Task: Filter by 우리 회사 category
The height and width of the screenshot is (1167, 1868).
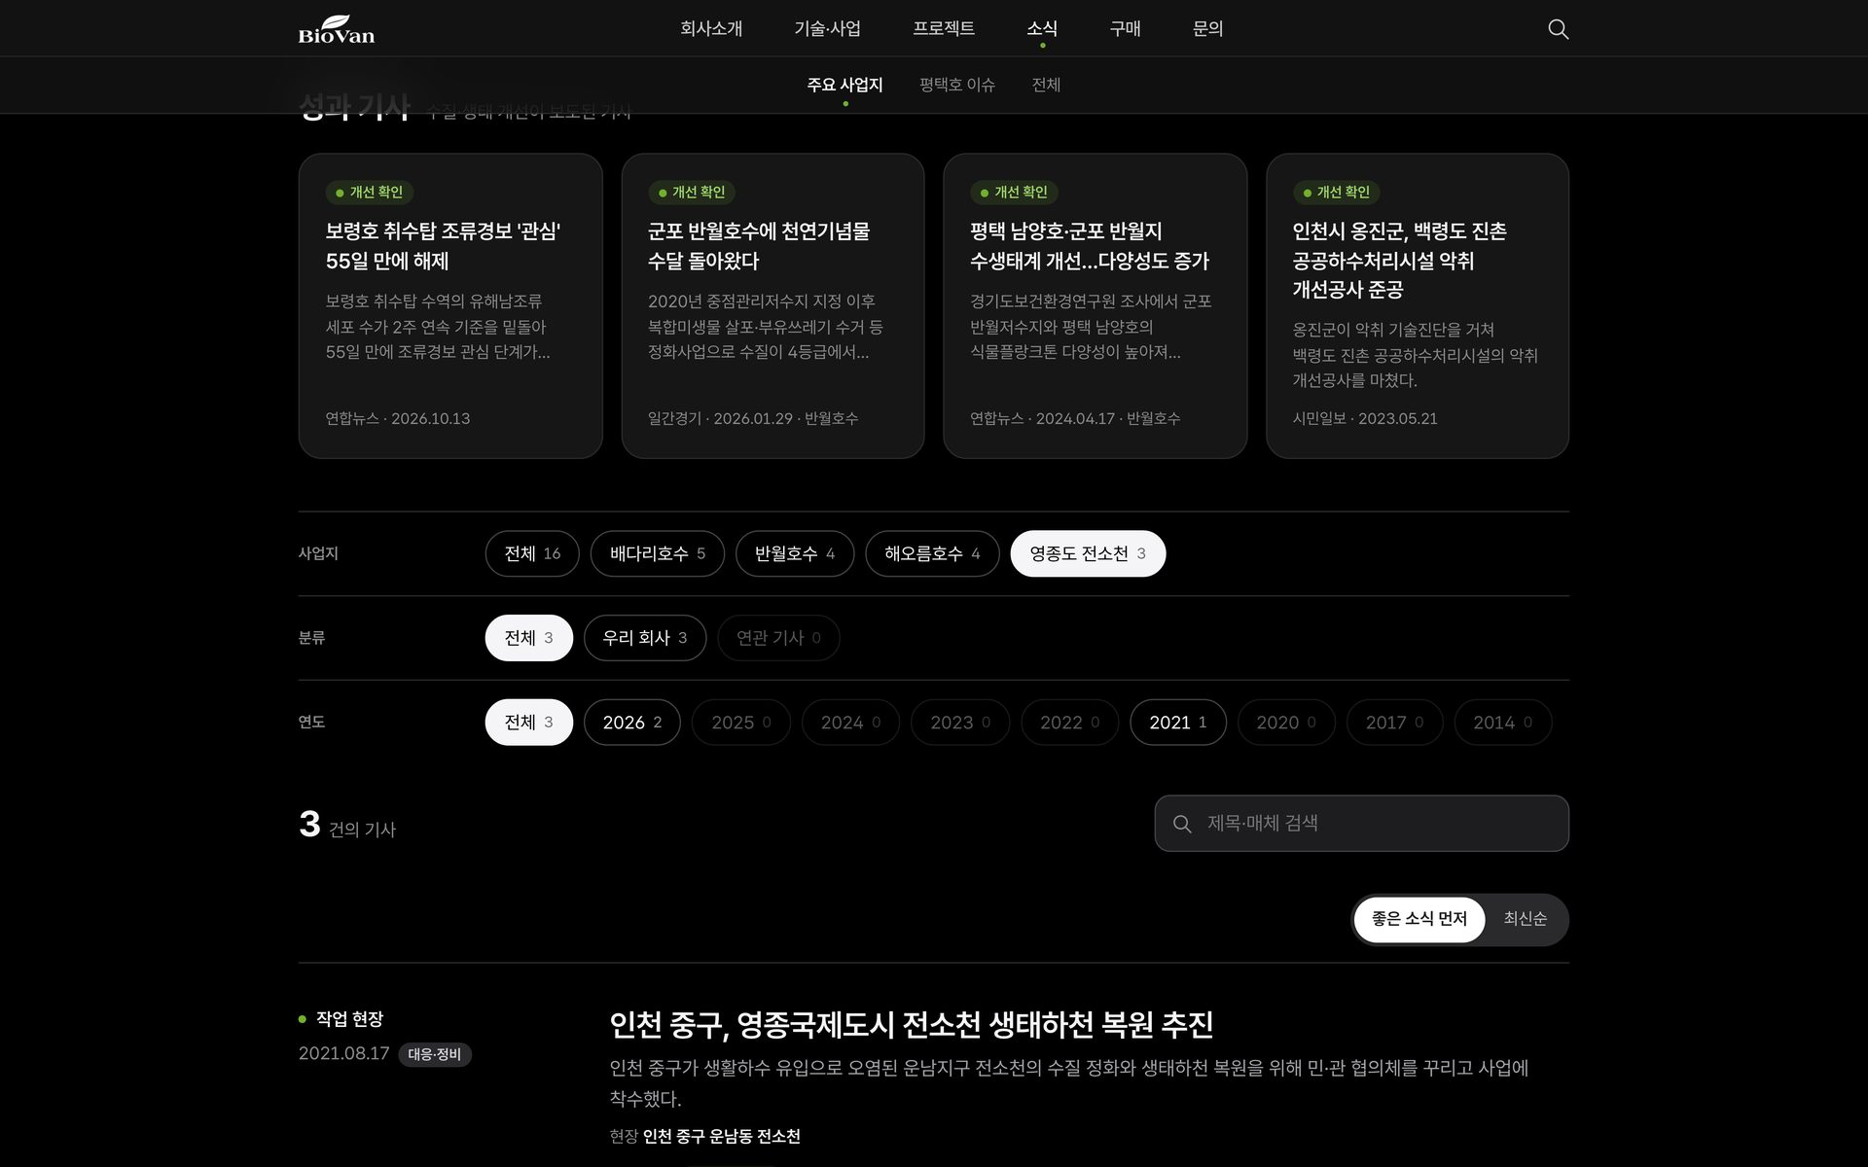Action: click(645, 638)
